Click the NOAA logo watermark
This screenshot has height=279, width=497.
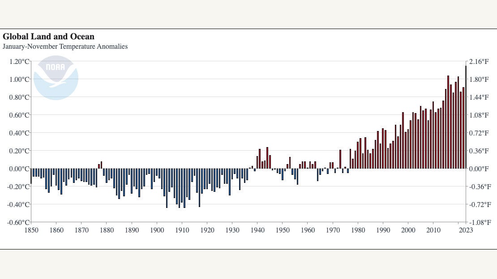click(56, 77)
